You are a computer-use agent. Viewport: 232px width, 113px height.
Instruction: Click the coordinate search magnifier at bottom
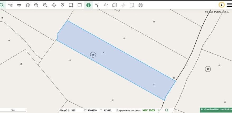[x=167, y=110]
